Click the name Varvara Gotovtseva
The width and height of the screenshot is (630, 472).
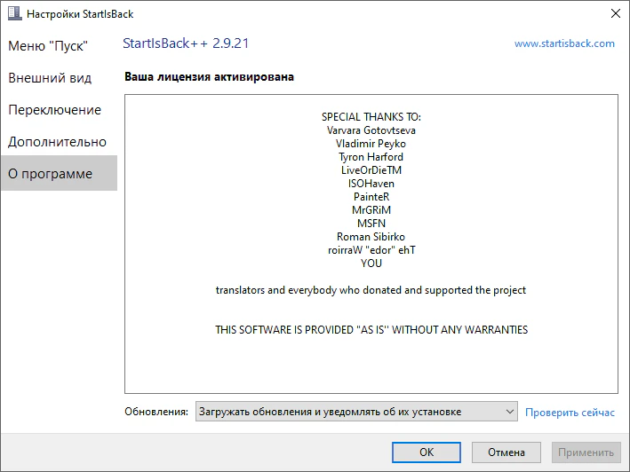(x=371, y=130)
